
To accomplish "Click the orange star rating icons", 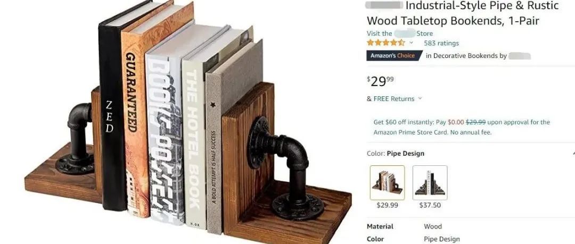I will [386, 43].
